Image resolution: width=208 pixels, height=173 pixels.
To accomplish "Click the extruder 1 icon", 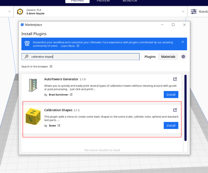I will click(20, 11).
